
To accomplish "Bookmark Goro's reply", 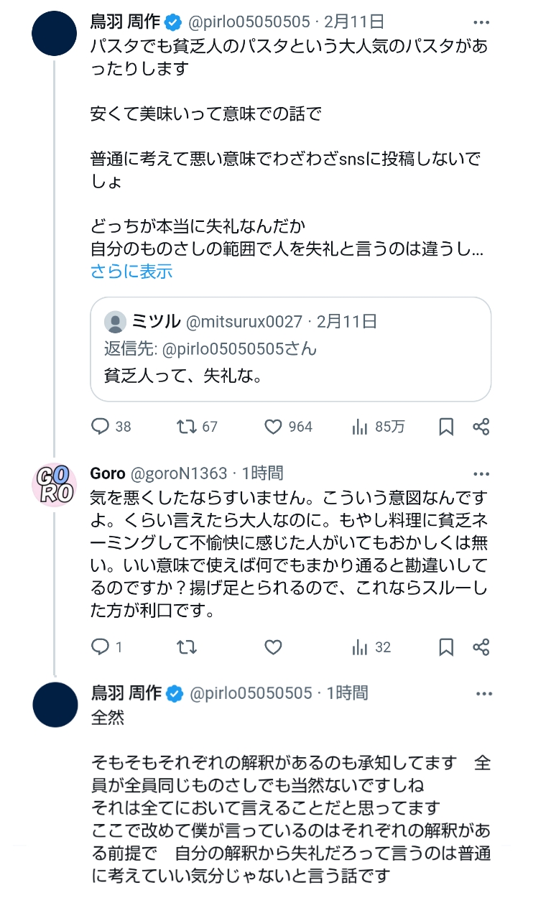I will click(x=446, y=647).
